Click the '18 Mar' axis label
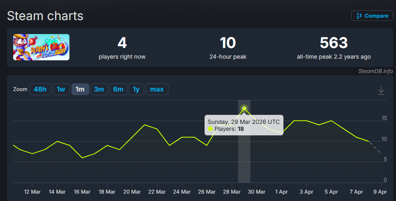This screenshot has width=396, height=201. point(107,192)
